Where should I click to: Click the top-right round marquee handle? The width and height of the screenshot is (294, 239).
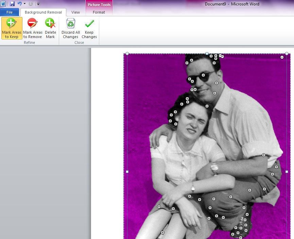(287, 54)
